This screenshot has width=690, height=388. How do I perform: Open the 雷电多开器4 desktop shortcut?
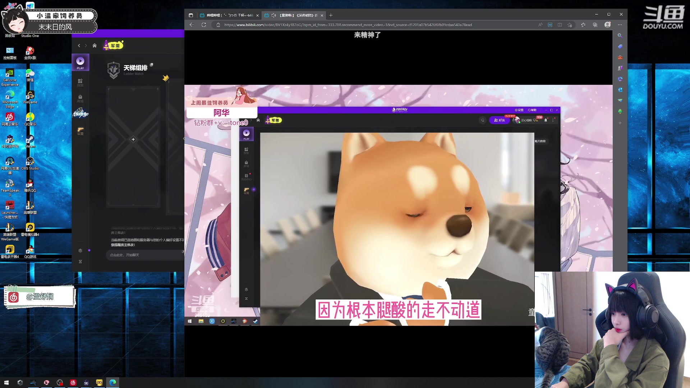(x=10, y=252)
